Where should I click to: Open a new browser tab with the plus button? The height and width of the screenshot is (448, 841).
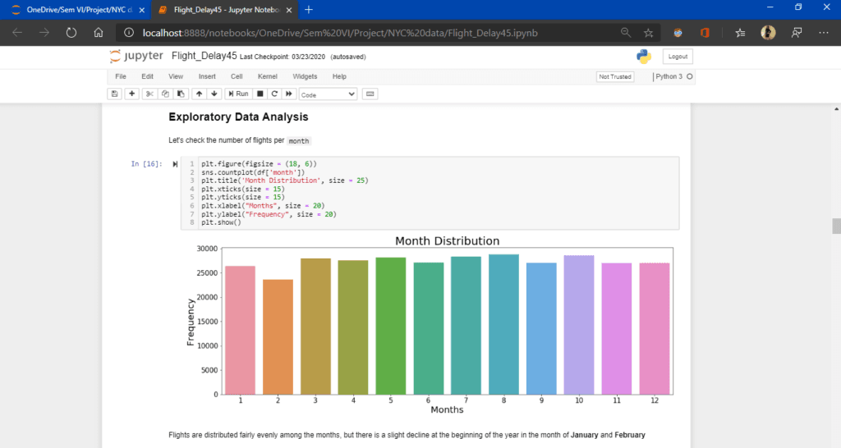tap(309, 10)
